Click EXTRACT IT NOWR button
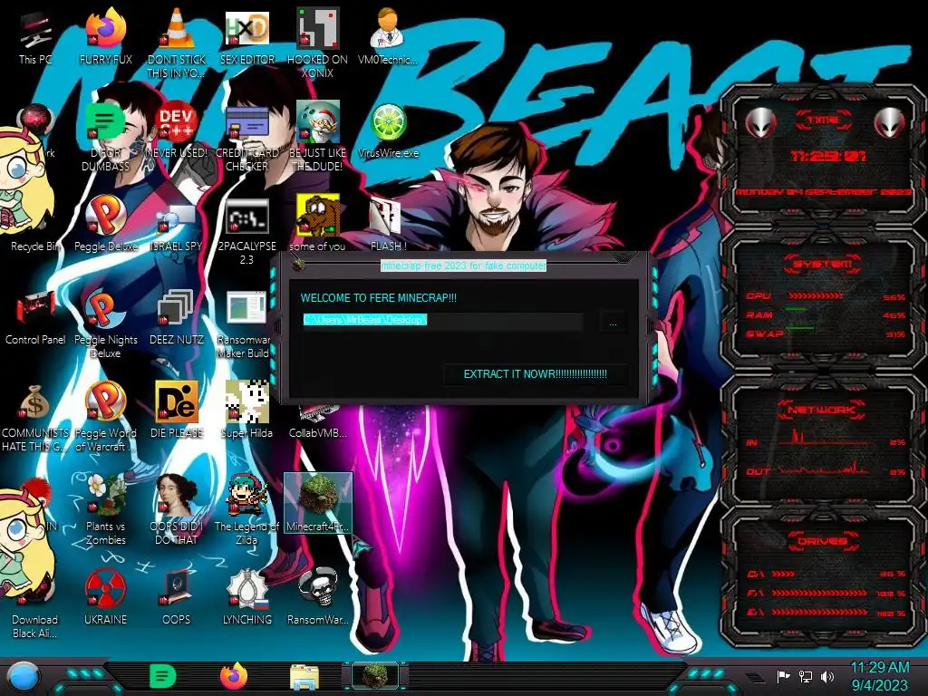The width and height of the screenshot is (928, 696). [535, 374]
